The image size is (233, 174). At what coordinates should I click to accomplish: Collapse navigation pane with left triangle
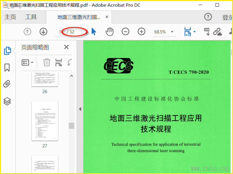(80, 109)
